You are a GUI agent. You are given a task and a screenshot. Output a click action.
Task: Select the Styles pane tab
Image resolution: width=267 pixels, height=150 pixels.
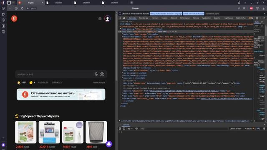click(x=257, y=22)
